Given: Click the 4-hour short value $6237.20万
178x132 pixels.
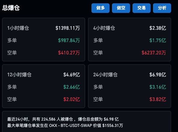Looking at the screenshot, I should click(x=154, y=53).
